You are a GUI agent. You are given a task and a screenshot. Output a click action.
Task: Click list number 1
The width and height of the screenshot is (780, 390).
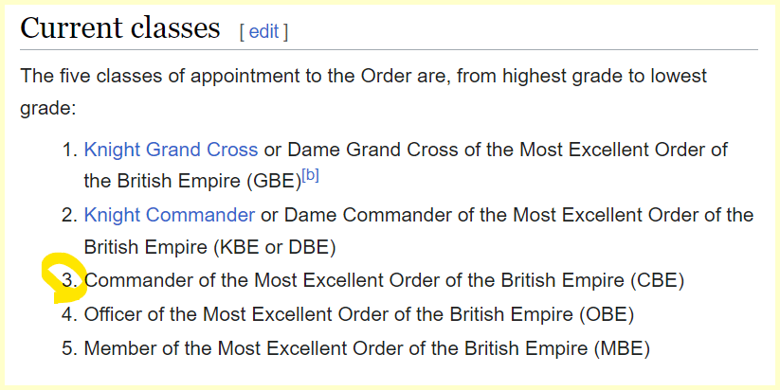pyautogui.click(x=68, y=150)
